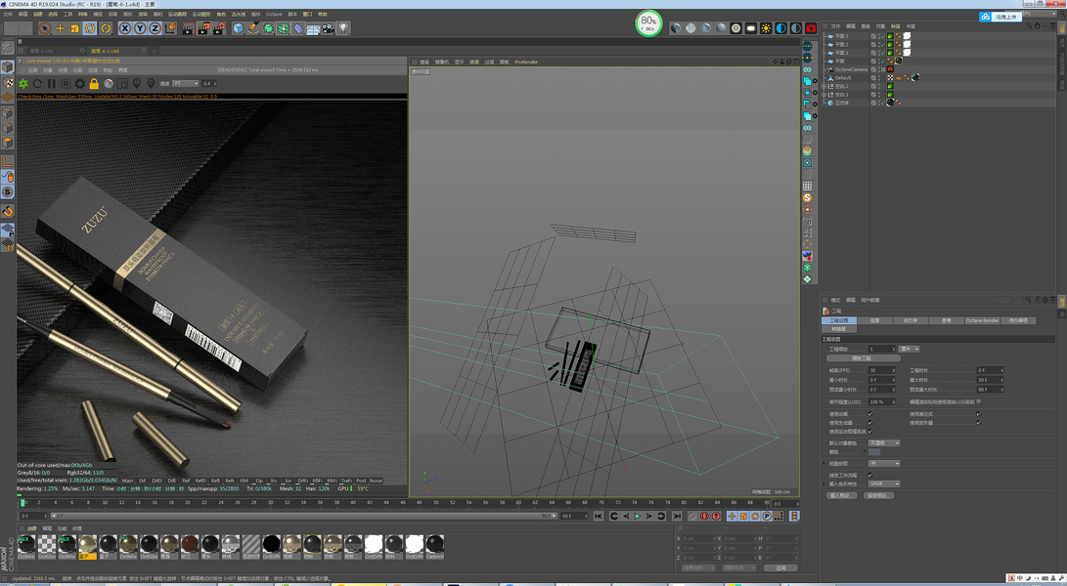
Task: Toggle render LOD in editor checkbox
Action: click(979, 401)
